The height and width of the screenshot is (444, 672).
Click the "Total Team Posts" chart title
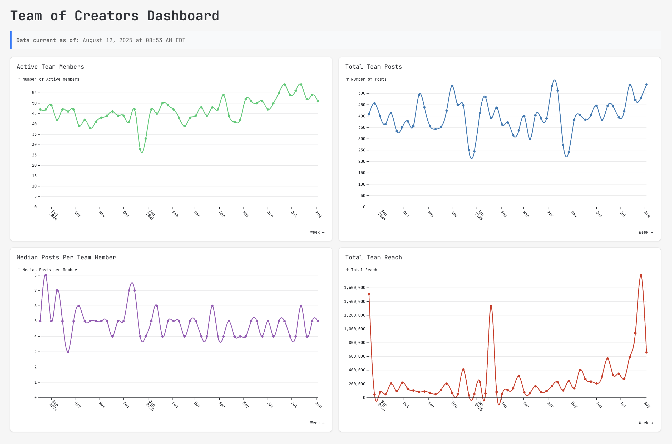point(374,67)
